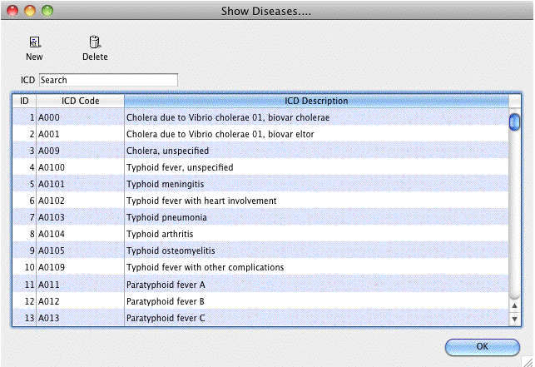Click the red close window button

(12, 11)
